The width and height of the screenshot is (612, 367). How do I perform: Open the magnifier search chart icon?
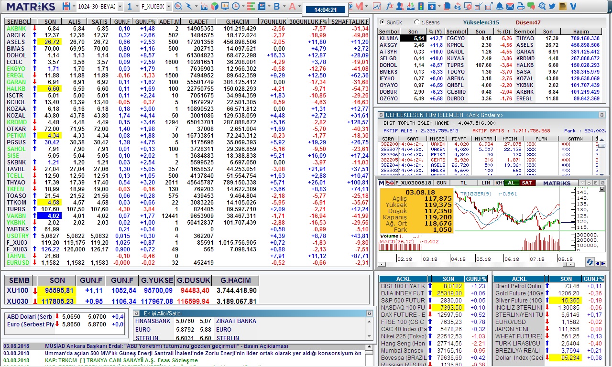[x=177, y=6]
